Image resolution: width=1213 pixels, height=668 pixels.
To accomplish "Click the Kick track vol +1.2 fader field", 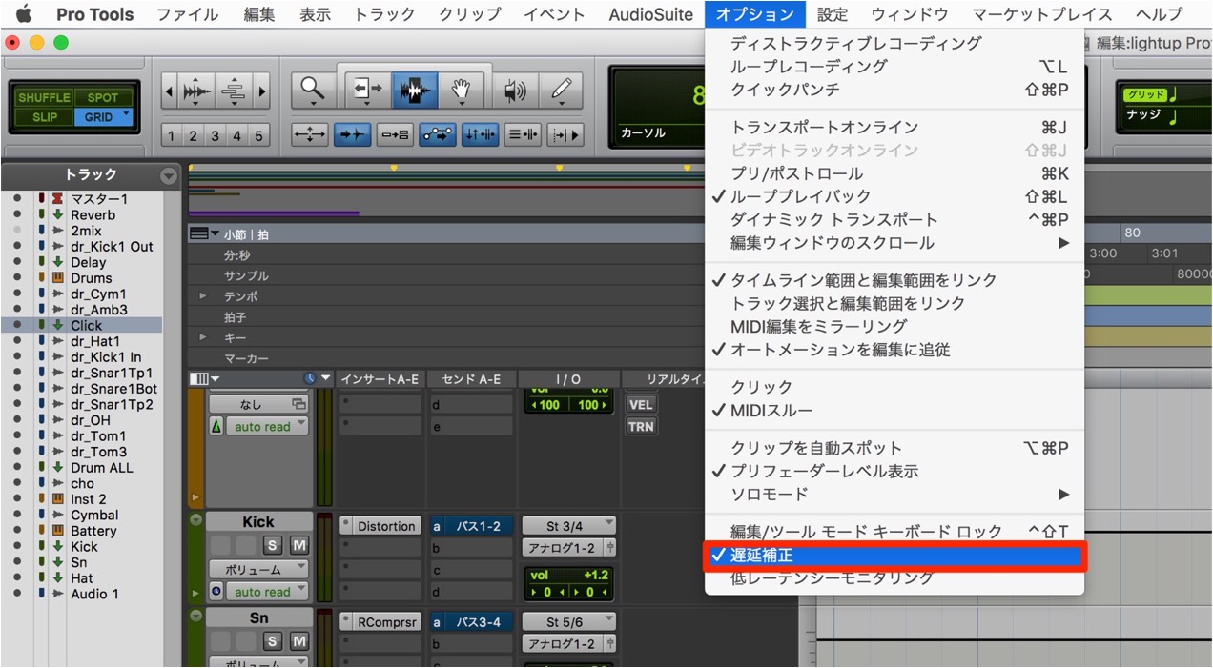I will click(569, 575).
